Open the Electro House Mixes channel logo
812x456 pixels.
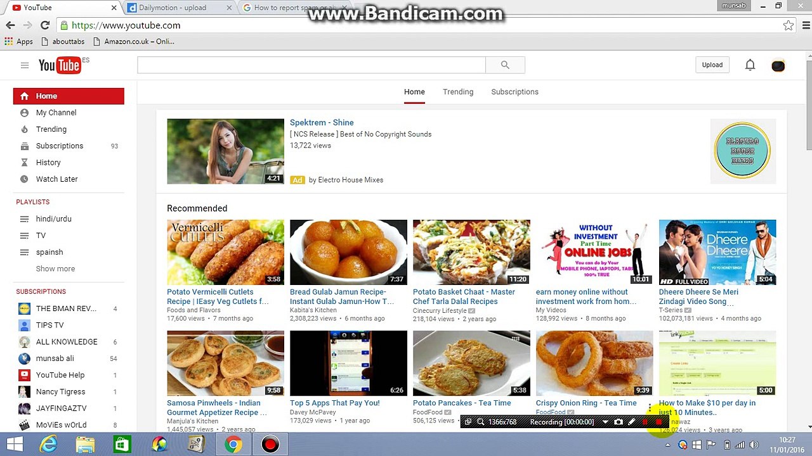pos(742,151)
